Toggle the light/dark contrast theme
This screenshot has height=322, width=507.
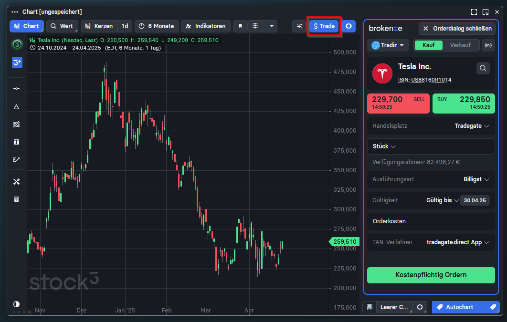(x=16, y=304)
